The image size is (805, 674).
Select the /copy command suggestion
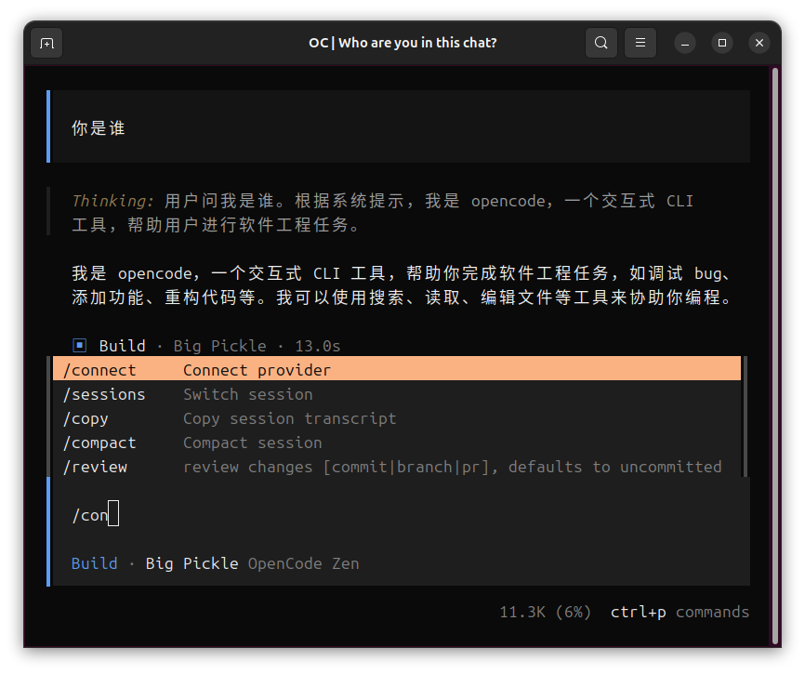pyautogui.click(x=397, y=417)
